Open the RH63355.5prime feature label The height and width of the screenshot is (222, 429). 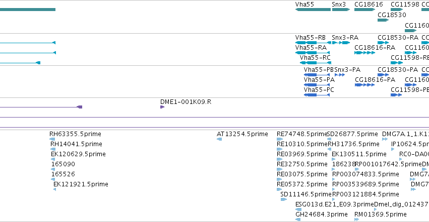coord(75,134)
